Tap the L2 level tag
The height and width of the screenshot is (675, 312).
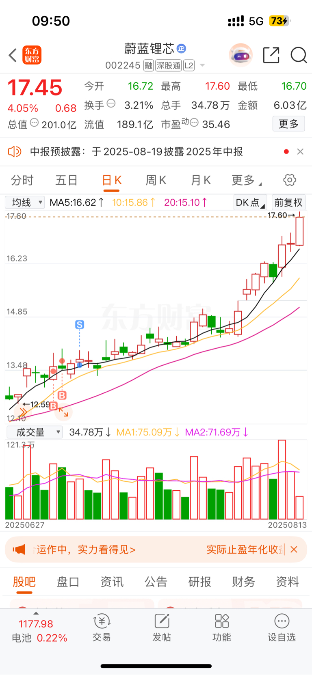189,65
